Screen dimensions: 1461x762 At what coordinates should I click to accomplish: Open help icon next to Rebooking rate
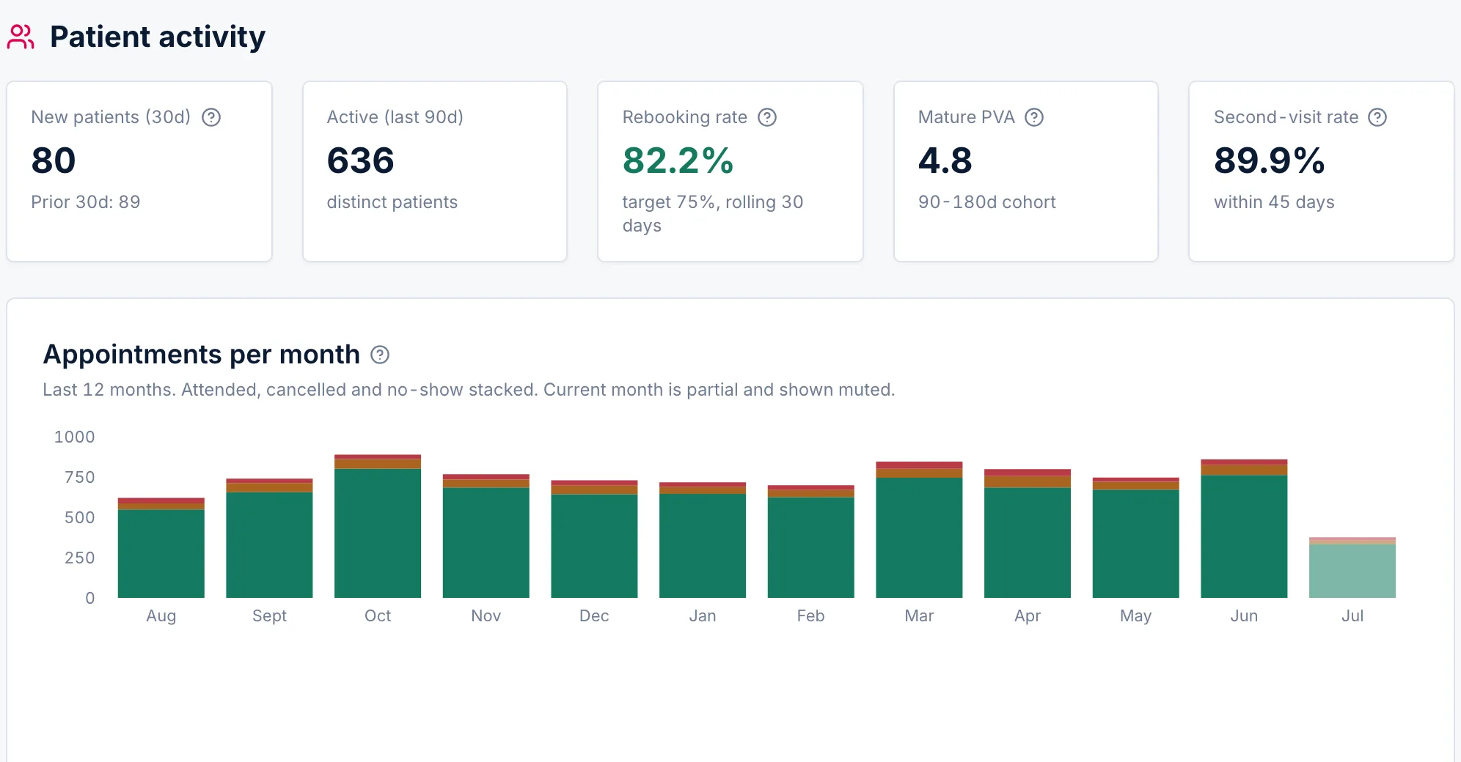tap(767, 117)
